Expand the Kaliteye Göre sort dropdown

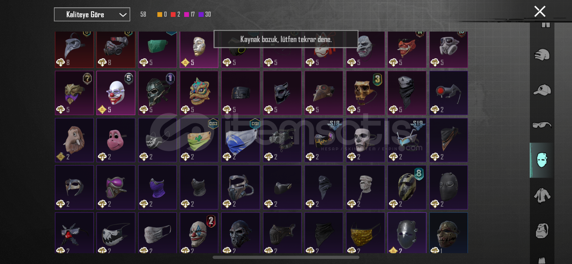click(92, 14)
